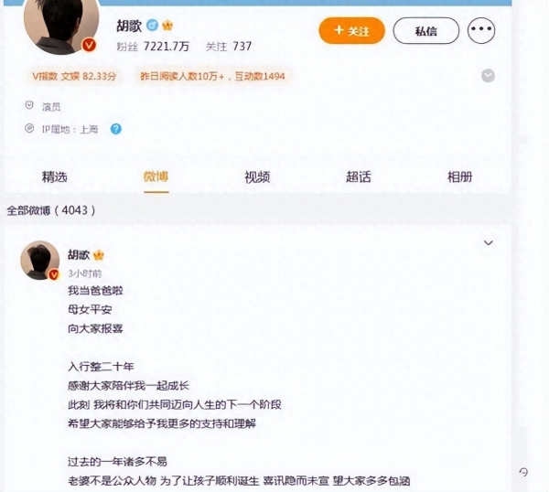Click the crown icon next to post author name
The width and height of the screenshot is (549, 492).
click(99, 255)
